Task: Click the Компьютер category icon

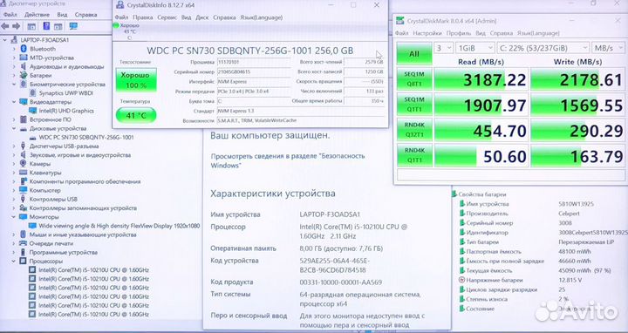Action: [x=24, y=190]
